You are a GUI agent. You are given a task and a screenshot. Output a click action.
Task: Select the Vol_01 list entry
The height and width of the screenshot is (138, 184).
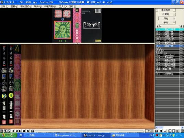coord(170,48)
